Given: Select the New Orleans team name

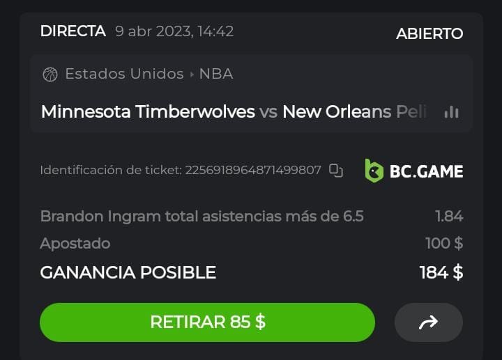Looking at the screenshot, I should coord(356,111).
